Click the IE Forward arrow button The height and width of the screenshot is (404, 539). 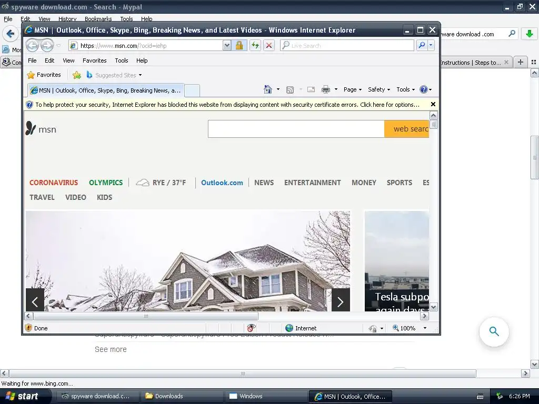[x=47, y=45]
